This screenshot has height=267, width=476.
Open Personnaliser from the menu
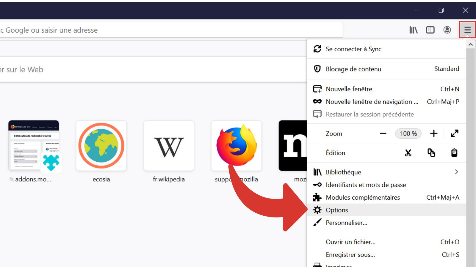346,223
